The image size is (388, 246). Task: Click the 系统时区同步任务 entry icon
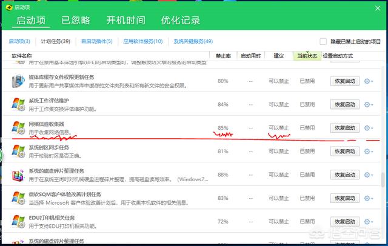19,151
